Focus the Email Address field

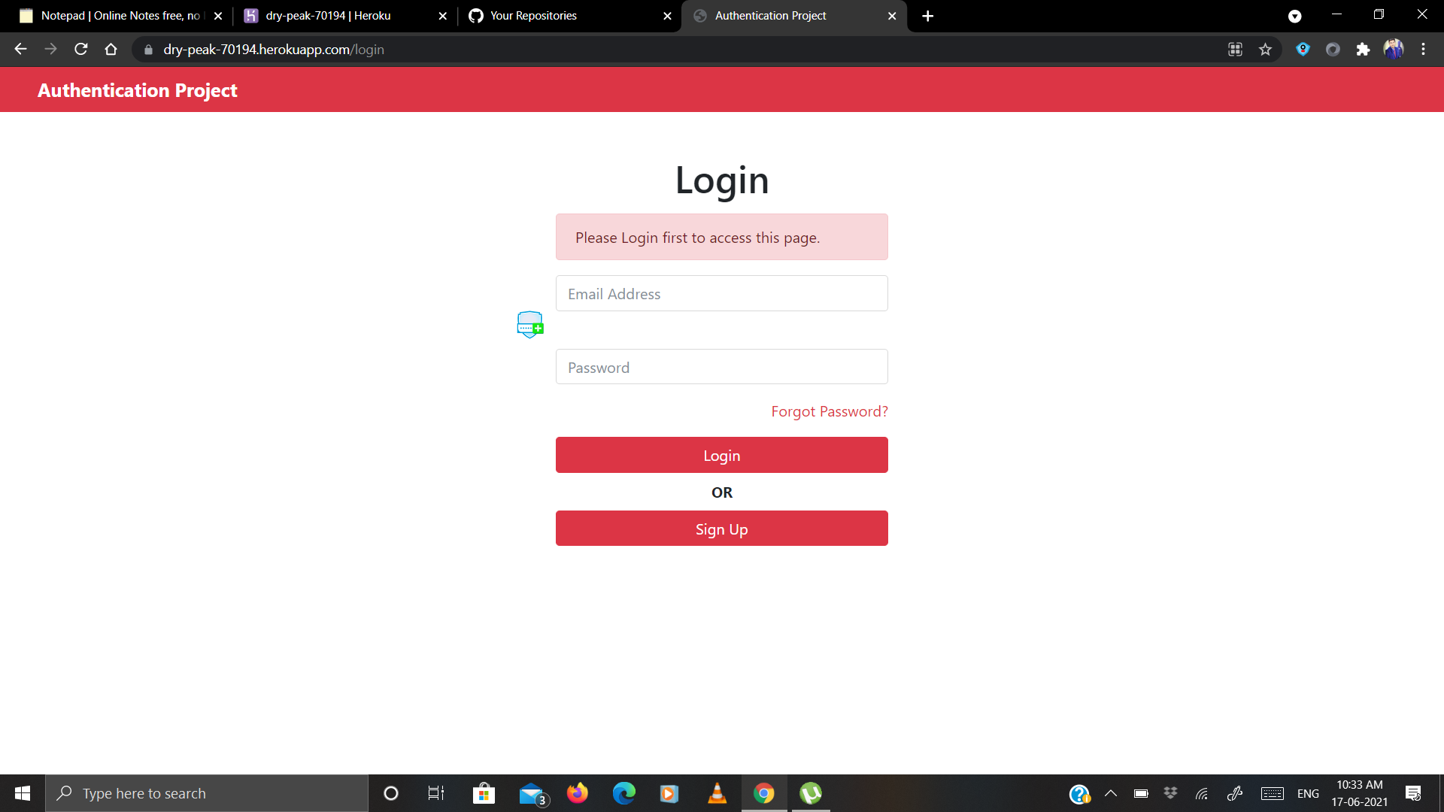(x=722, y=293)
